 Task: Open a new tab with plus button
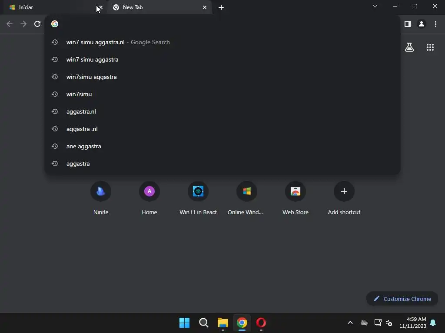coord(221,7)
